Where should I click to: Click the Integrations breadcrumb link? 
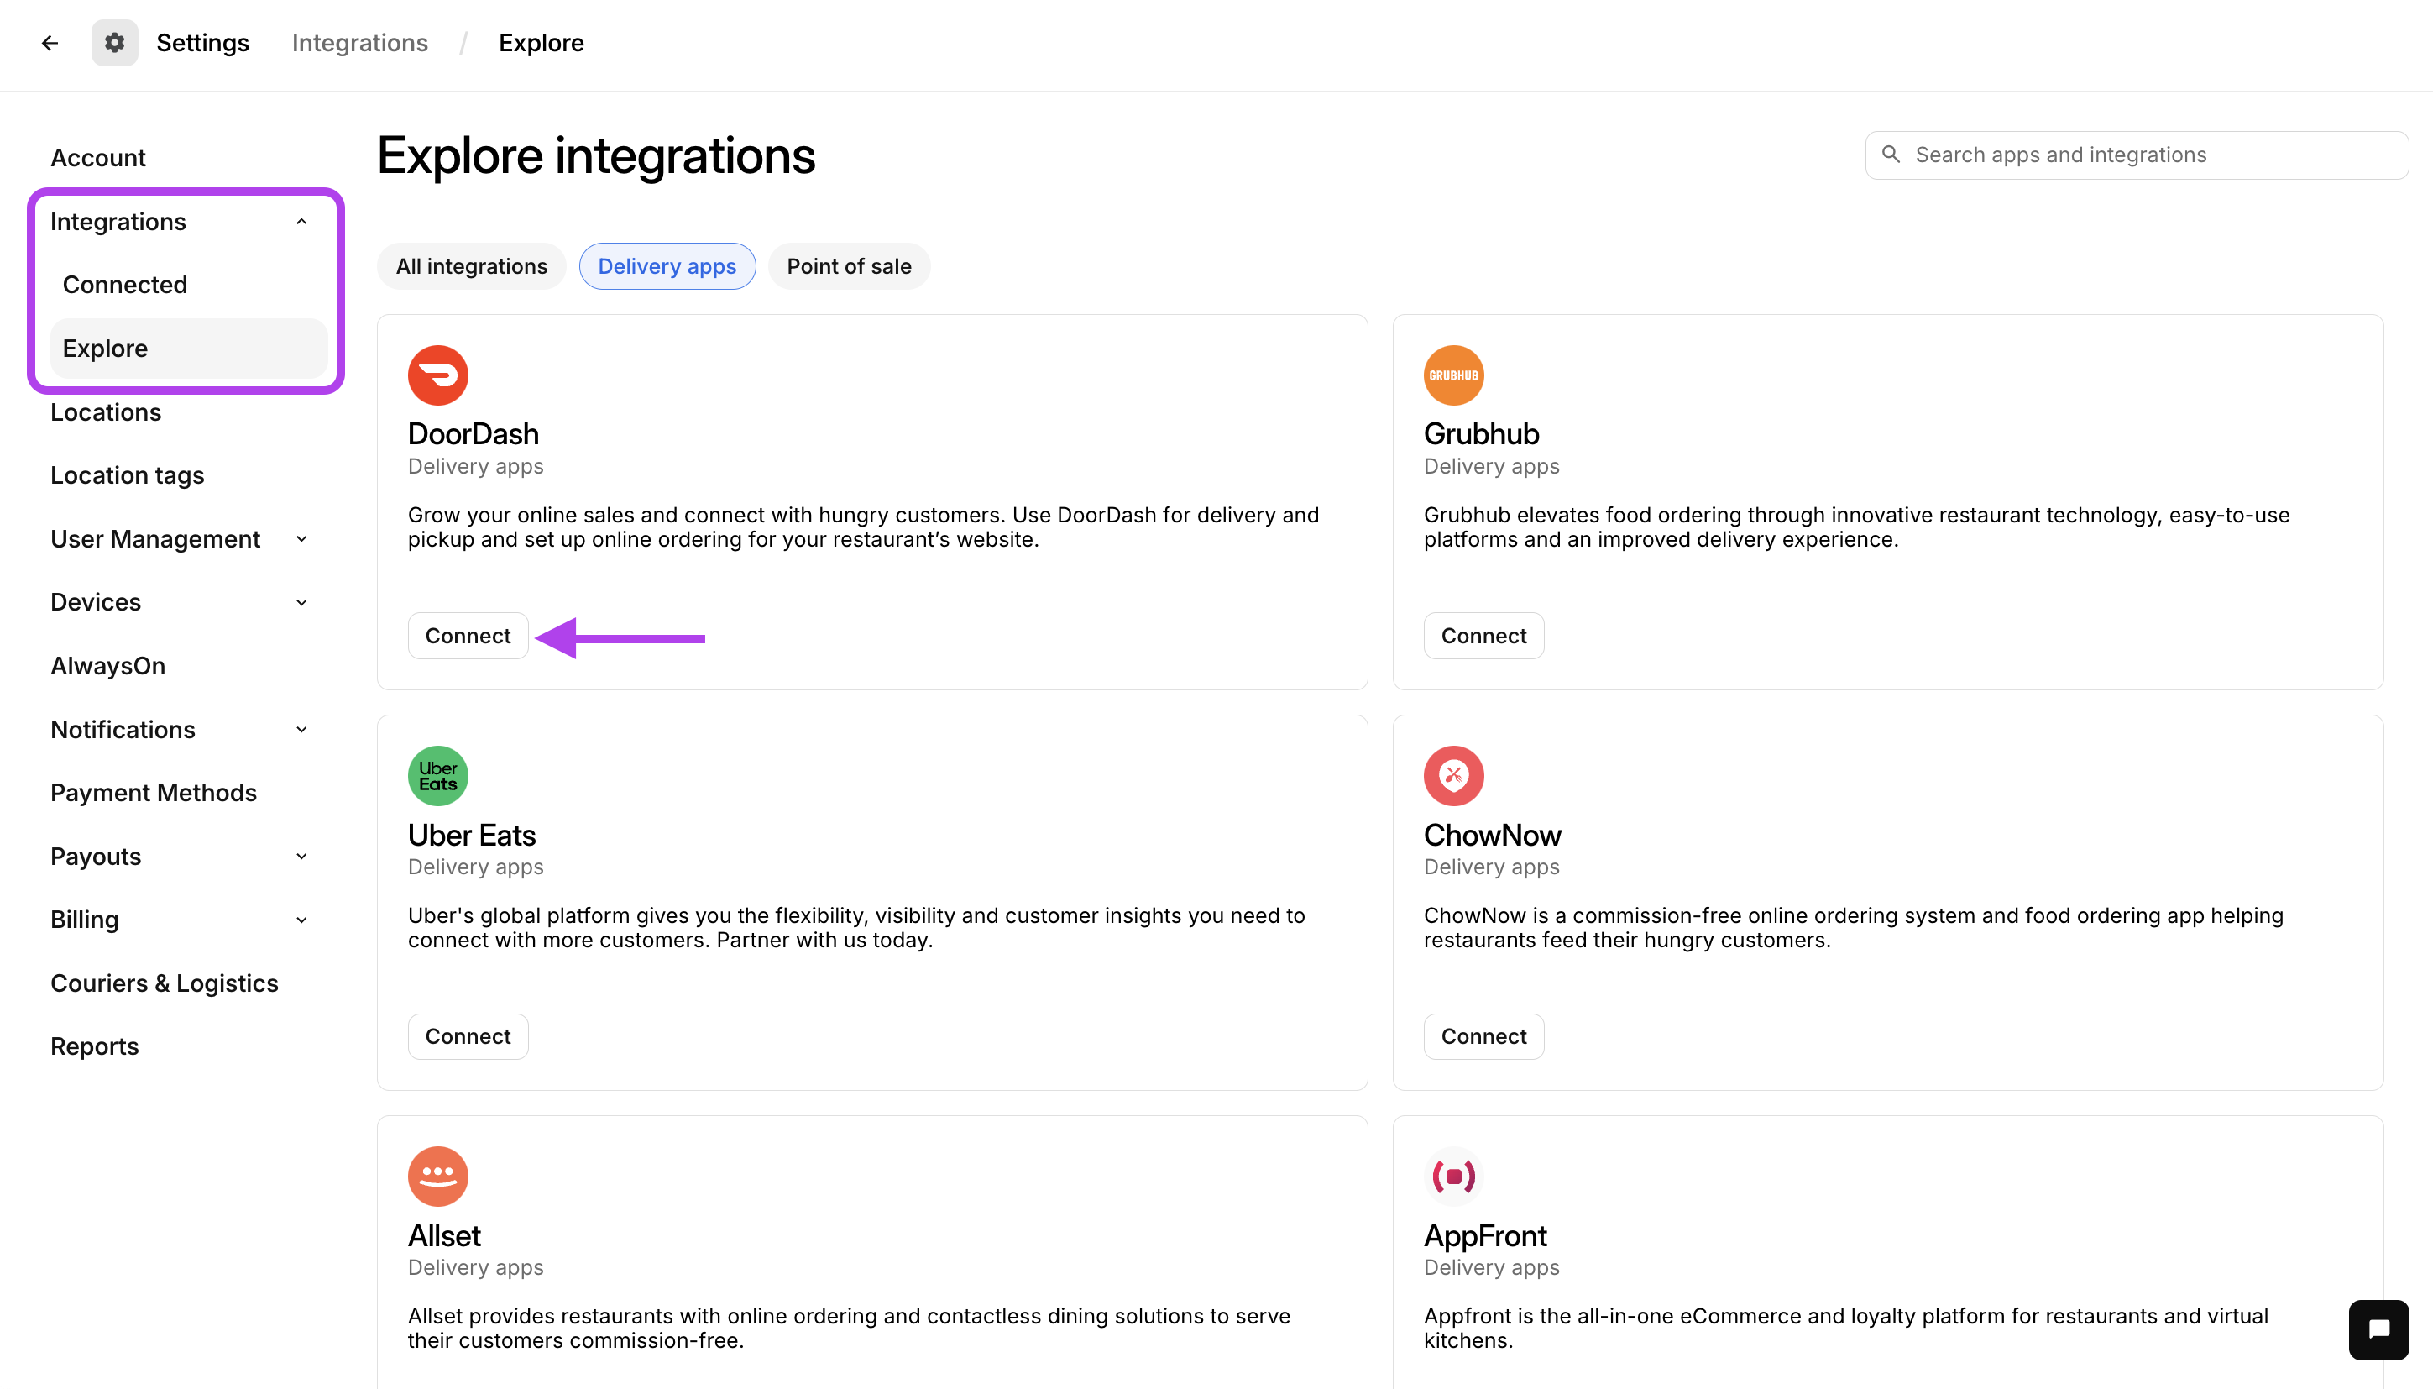coord(359,43)
